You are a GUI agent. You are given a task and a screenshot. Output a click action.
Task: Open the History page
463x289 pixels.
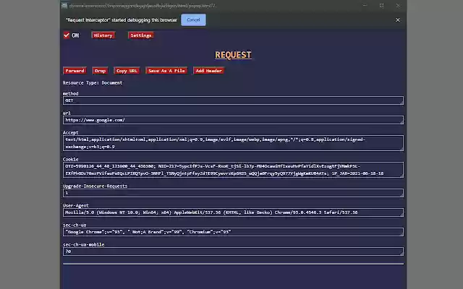pyautogui.click(x=103, y=35)
